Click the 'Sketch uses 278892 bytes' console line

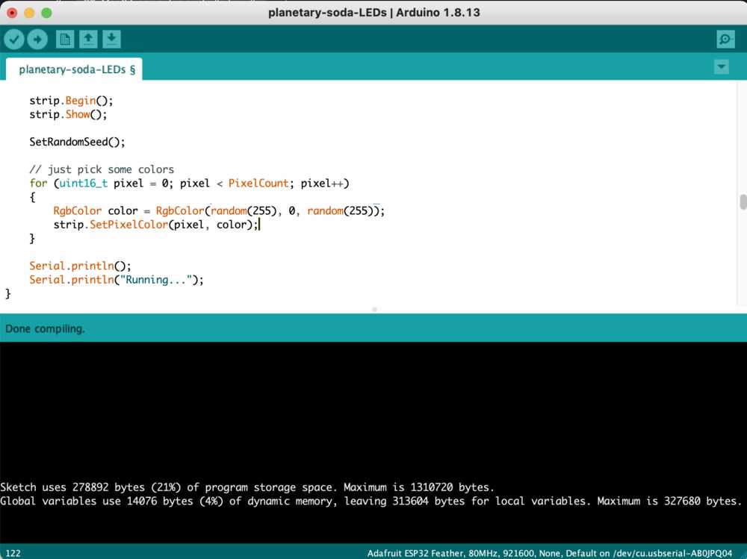[x=247, y=487]
